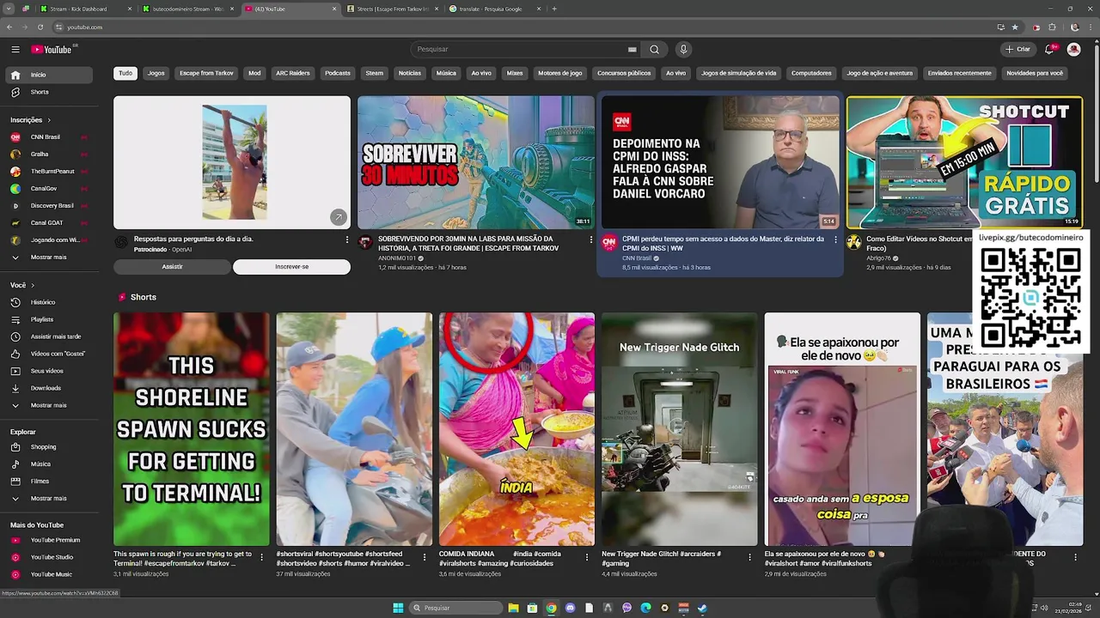Open the on-screen keyboard in search box
This screenshot has height=618, width=1100.
click(632, 50)
